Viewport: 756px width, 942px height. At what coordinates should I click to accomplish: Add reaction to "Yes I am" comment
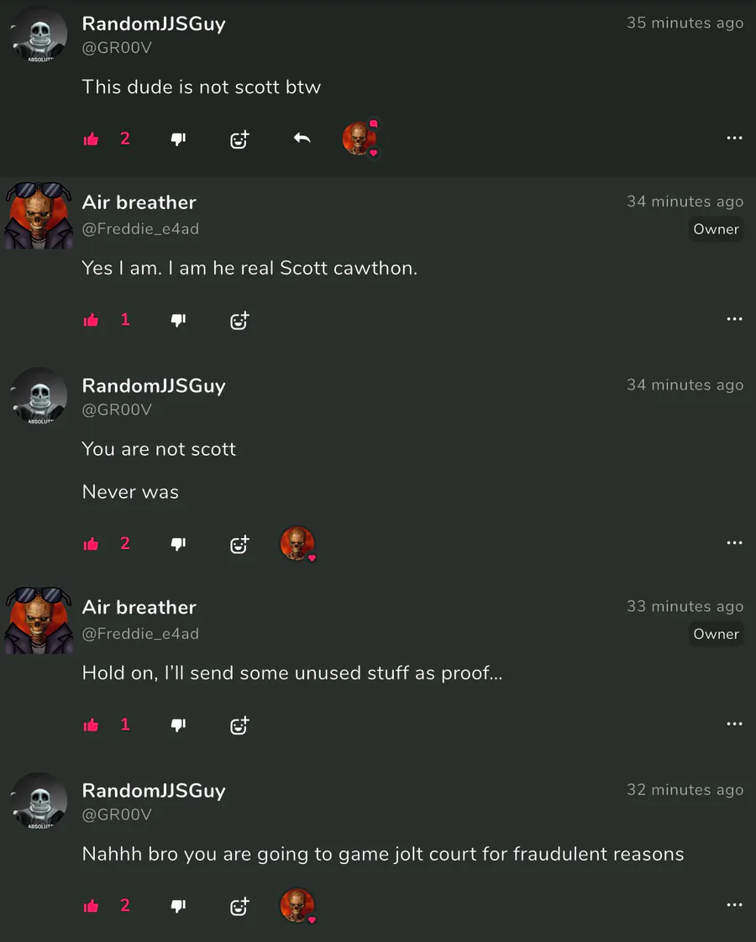tap(239, 320)
